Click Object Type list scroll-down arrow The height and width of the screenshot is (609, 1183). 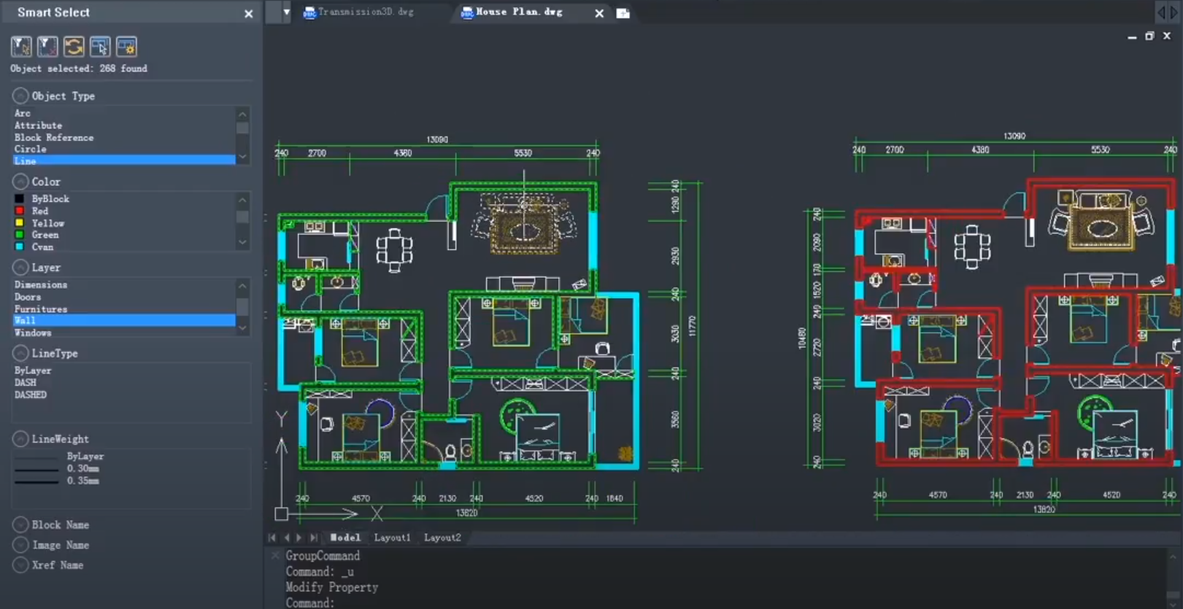[x=242, y=157]
